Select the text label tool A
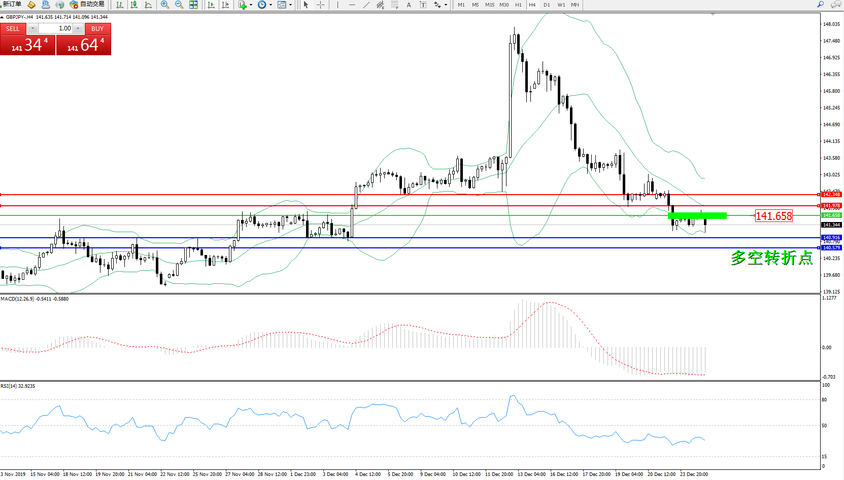 click(409, 5)
